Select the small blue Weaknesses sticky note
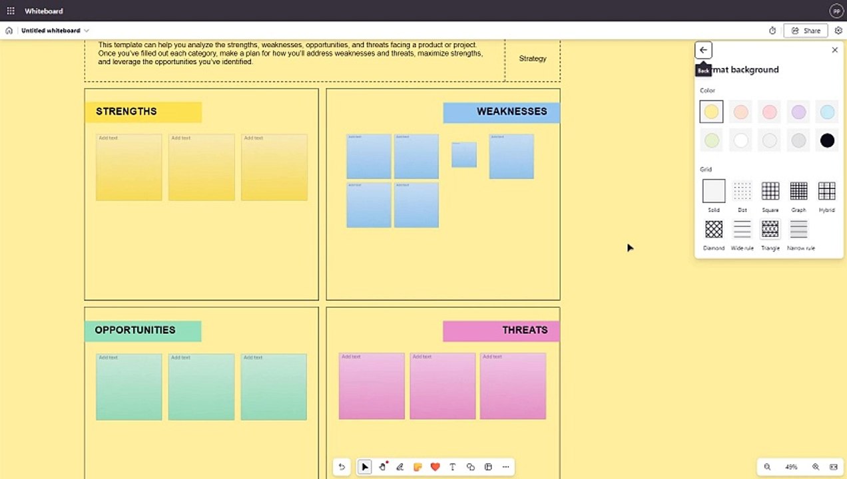This screenshot has height=479, width=847. point(464,154)
